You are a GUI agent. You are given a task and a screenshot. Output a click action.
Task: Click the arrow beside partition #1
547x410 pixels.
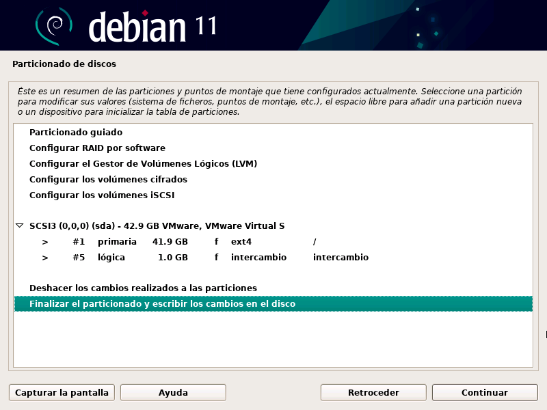click(x=45, y=242)
